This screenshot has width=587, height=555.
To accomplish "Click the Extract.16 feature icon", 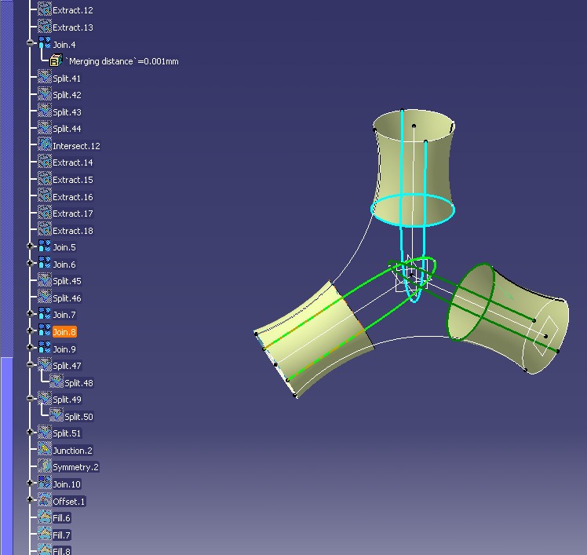I will 45,196.
